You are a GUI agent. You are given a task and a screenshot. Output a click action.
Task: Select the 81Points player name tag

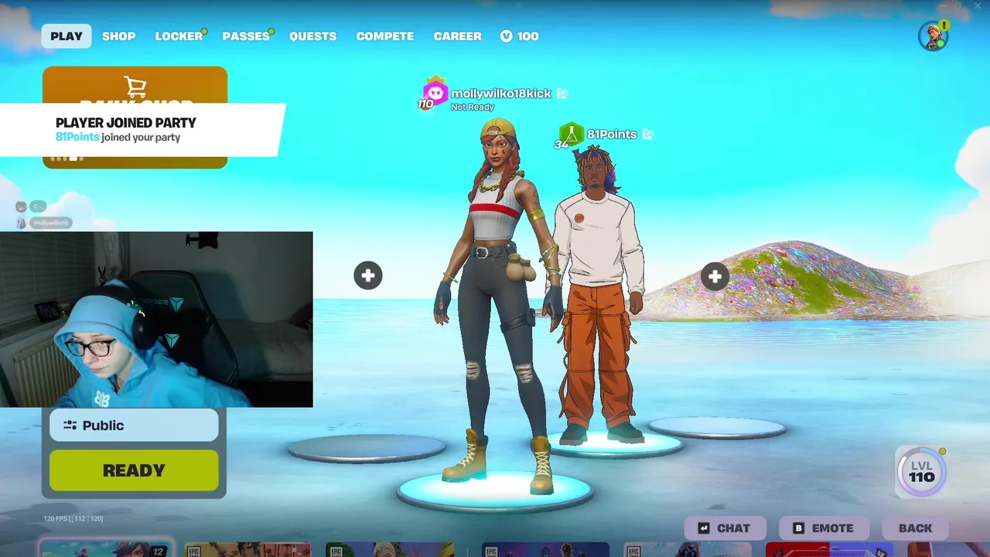coord(612,135)
